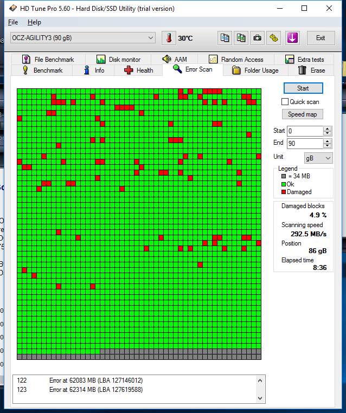Copy text info to clipboard icon
The width and height of the screenshot is (346, 413).
click(225, 38)
